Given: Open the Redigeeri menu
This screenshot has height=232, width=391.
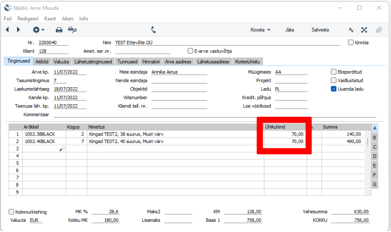Looking at the screenshot, I should coord(28,18).
